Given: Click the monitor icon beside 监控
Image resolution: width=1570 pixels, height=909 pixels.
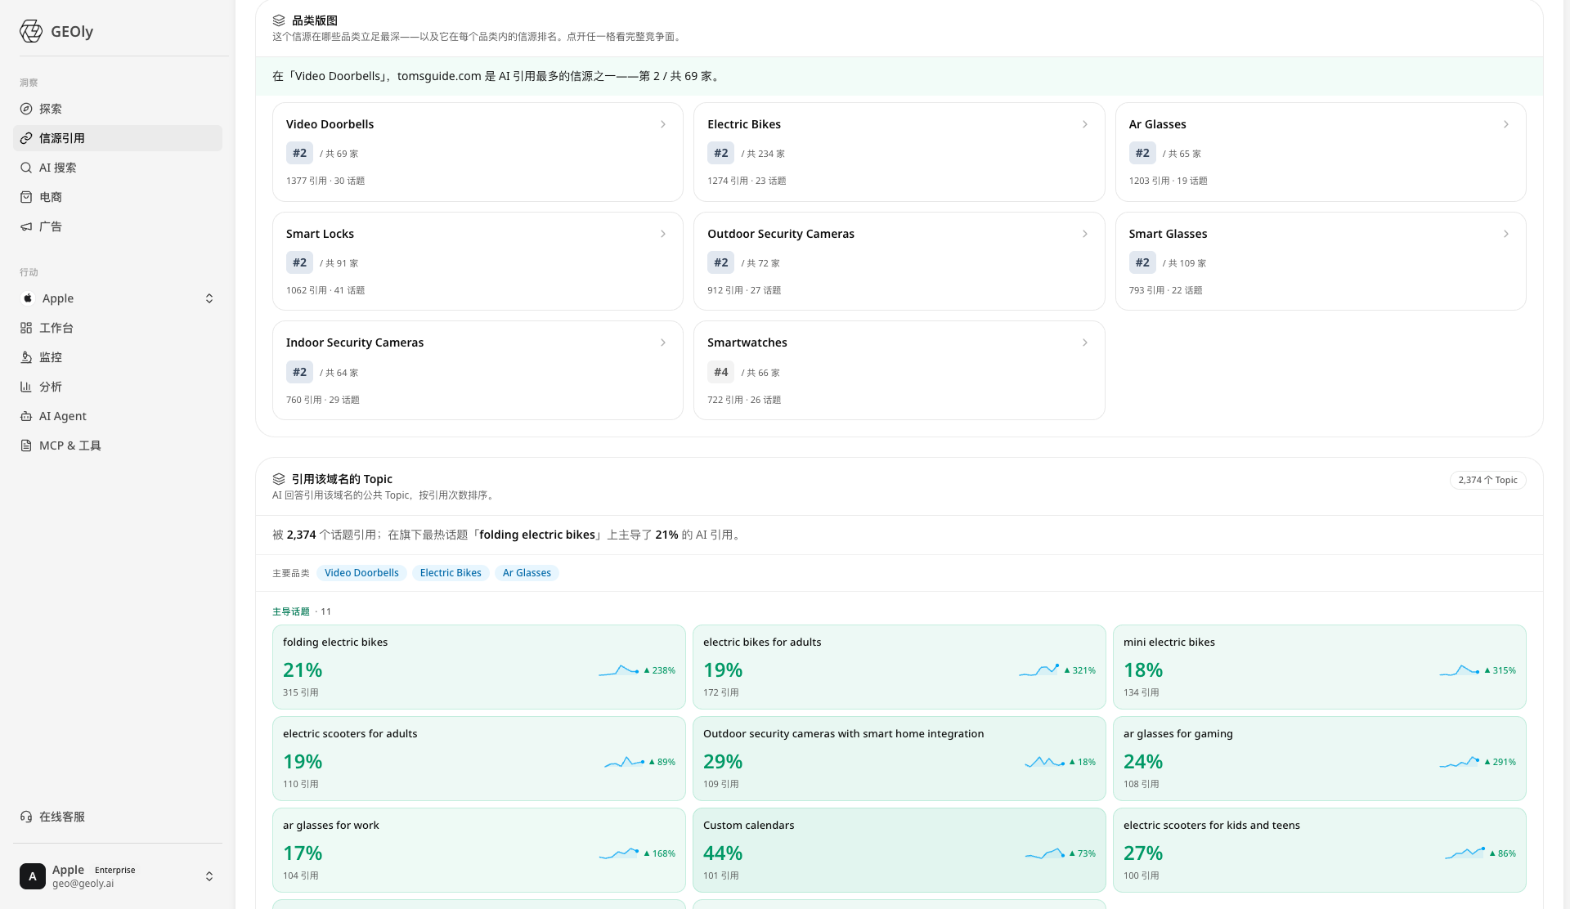Looking at the screenshot, I should 26,357.
